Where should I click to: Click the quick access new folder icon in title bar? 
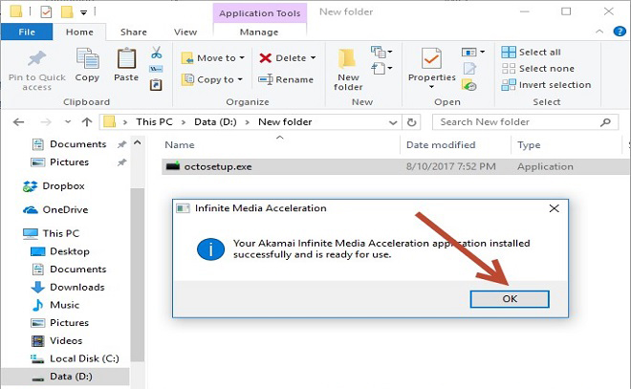pyautogui.click(x=67, y=12)
